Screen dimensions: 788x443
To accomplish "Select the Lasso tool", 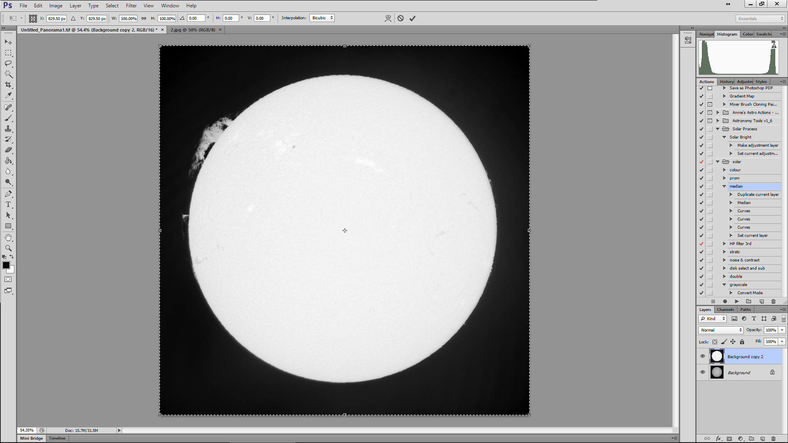I will pos(8,64).
